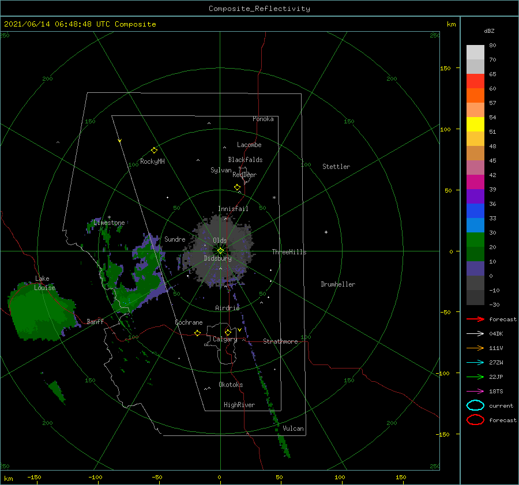Click the Sylvan label
Screen dimensions: 519x485
click(221, 170)
